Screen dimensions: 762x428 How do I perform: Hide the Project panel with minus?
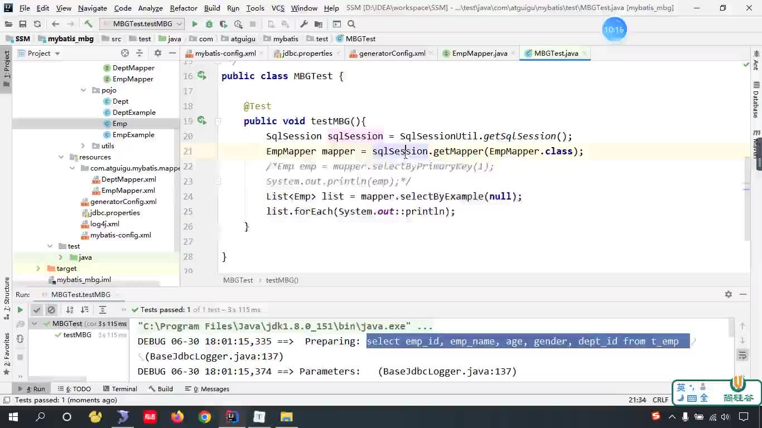(172, 53)
